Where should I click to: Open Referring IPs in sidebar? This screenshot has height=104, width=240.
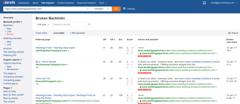point(10,55)
